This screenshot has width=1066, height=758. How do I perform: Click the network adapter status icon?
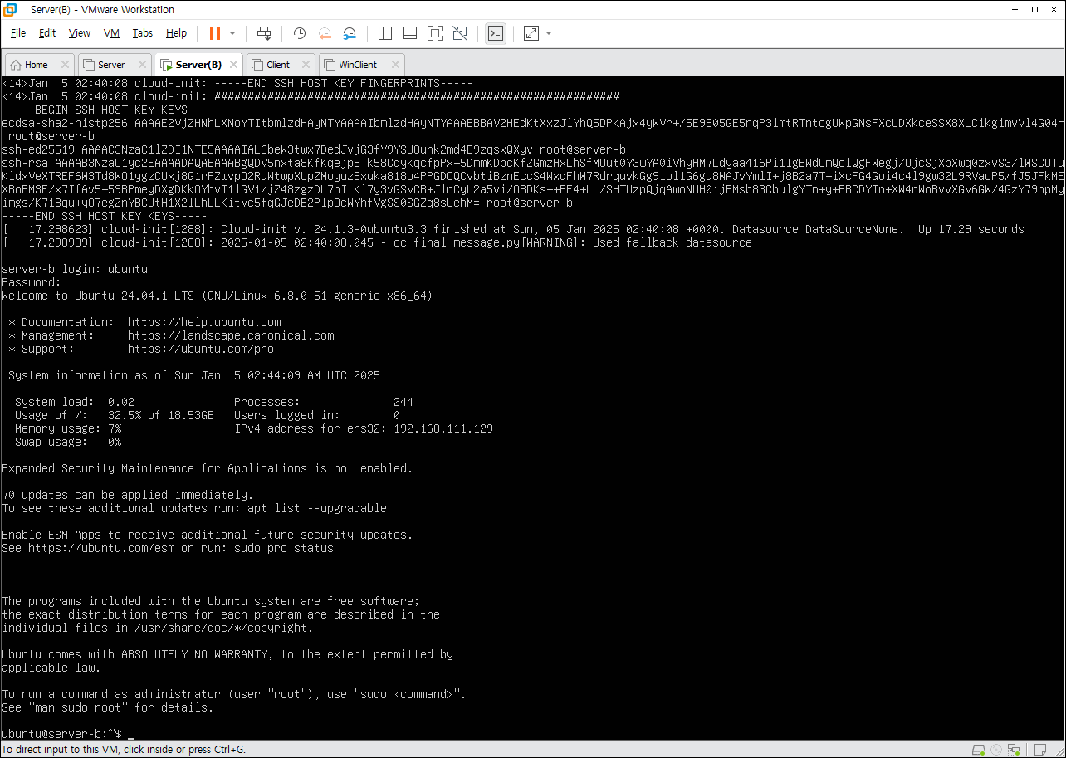(1012, 749)
